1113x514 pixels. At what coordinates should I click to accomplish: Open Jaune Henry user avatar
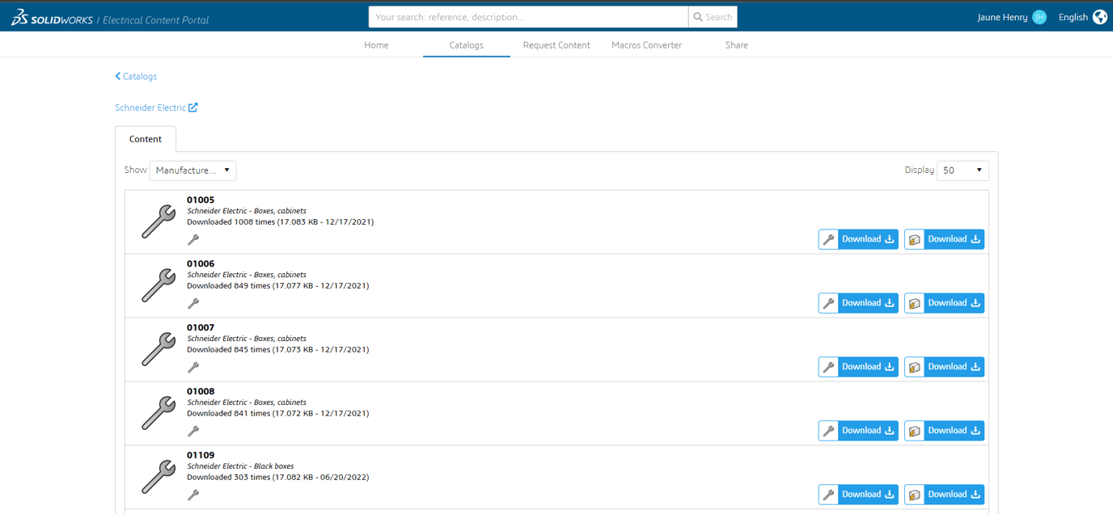tap(1039, 17)
